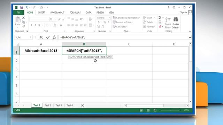Expand Conditional Formatting menu
This screenshot has height=125, width=223.
click(126, 18)
